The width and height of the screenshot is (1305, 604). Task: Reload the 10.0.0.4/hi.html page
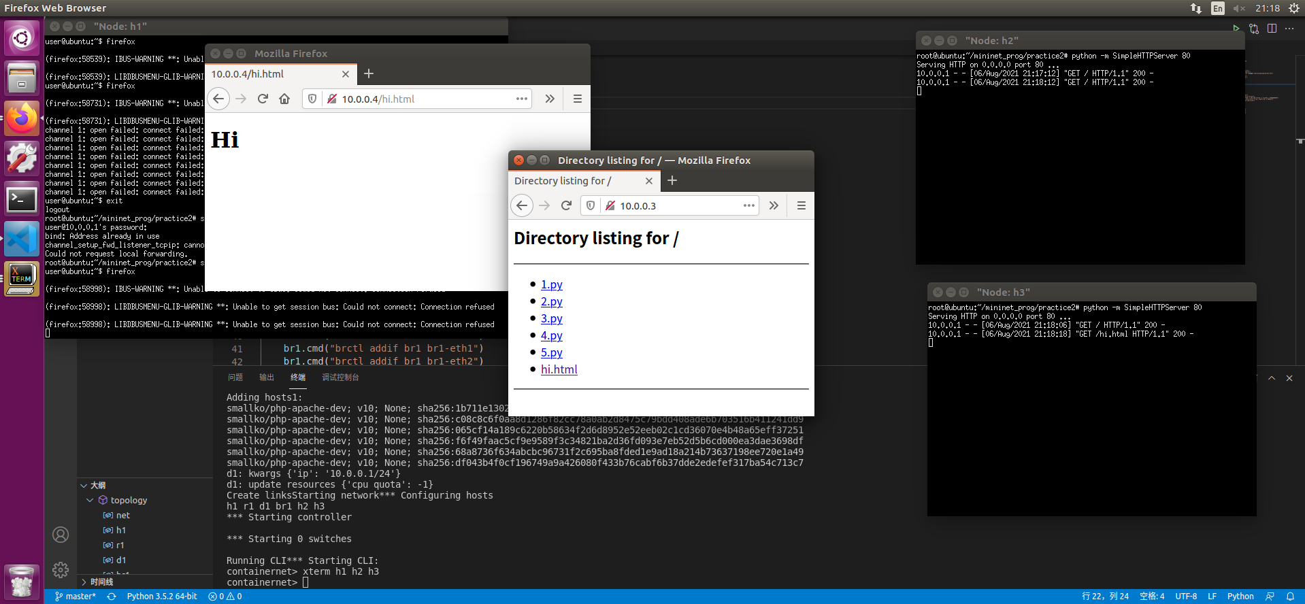point(263,99)
